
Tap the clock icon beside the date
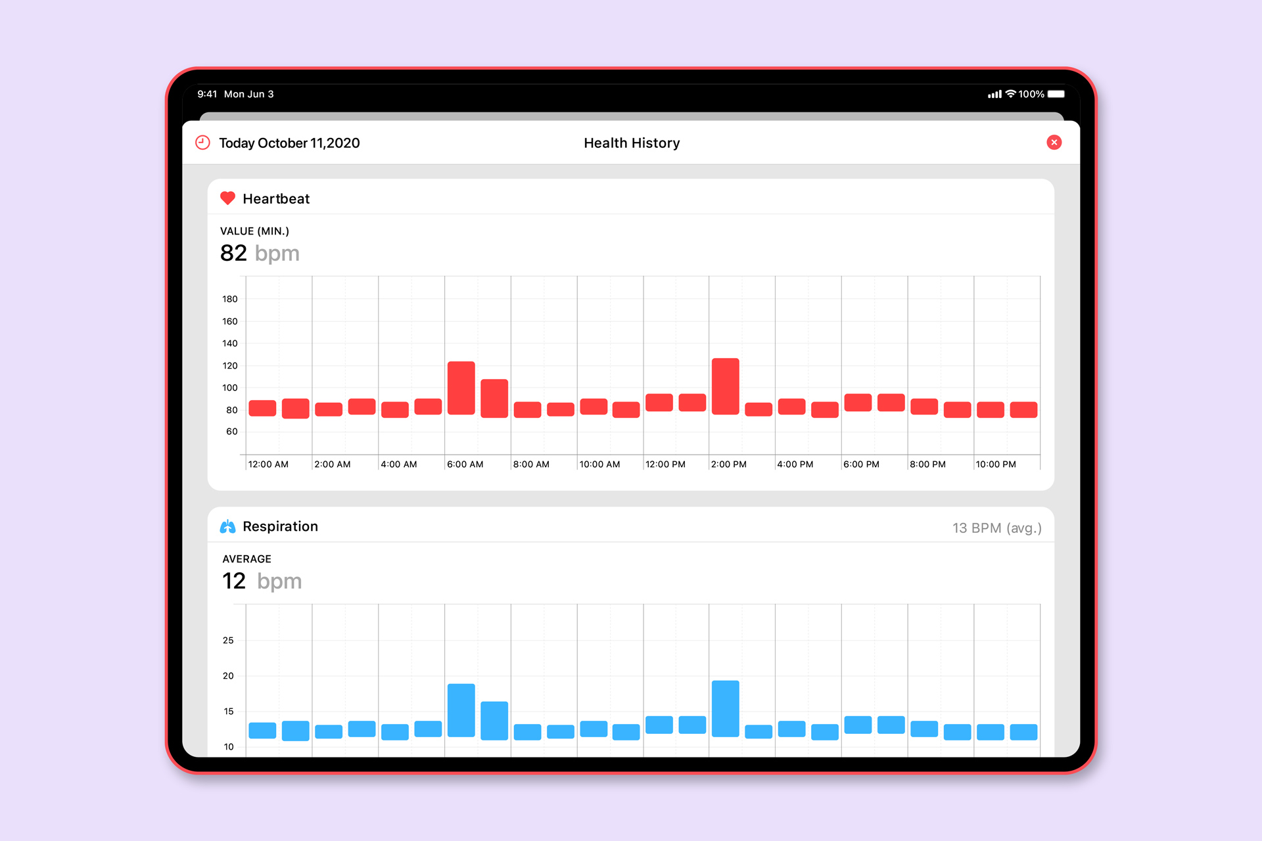pyautogui.click(x=203, y=143)
